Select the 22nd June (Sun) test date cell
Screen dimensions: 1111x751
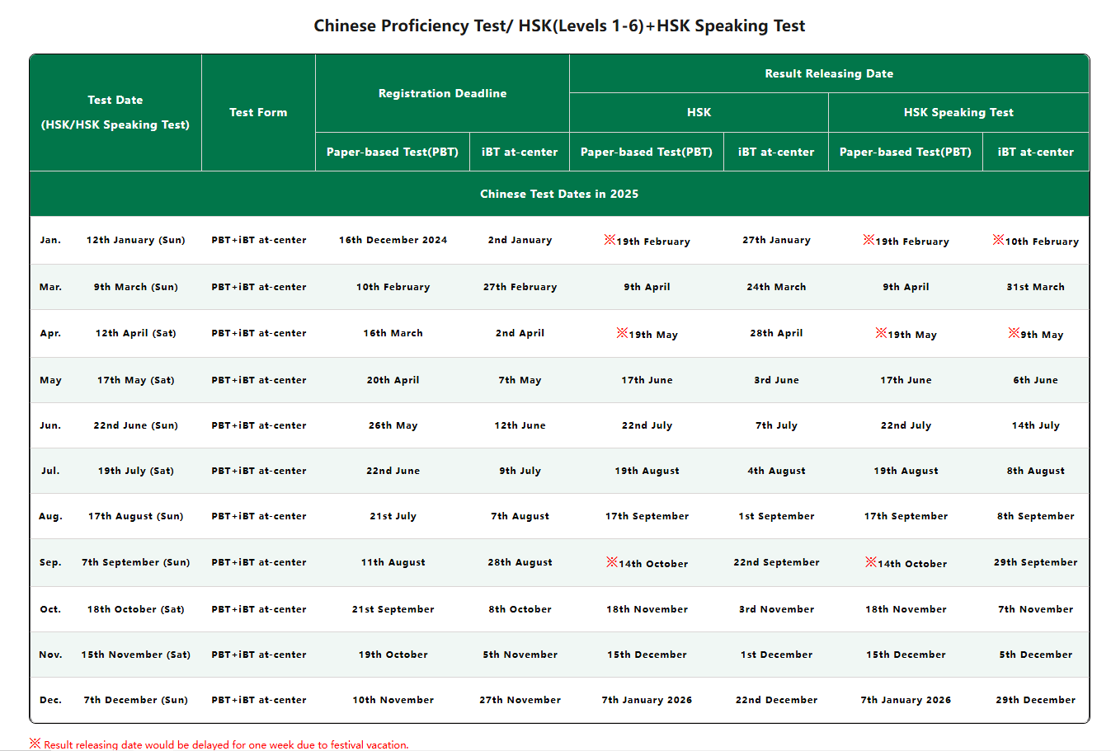(x=136, y=426)
